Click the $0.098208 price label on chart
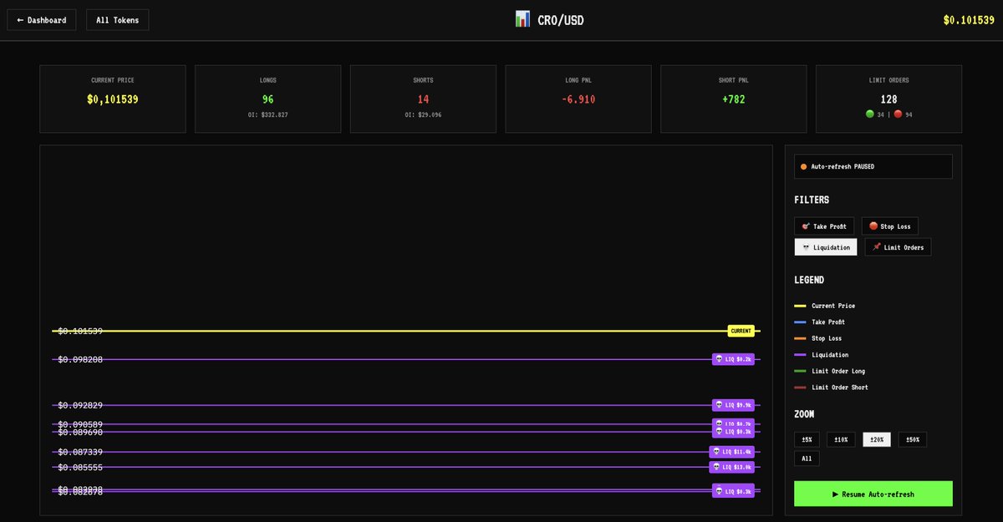 coord(80,359)
